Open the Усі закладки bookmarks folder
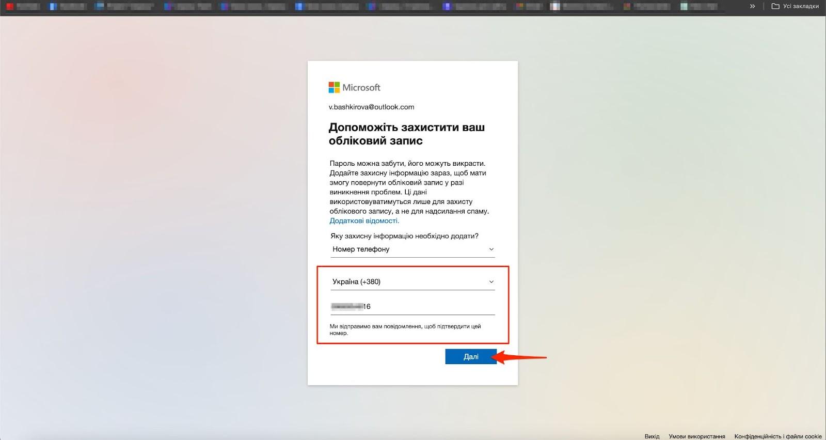 pos(795,6)
